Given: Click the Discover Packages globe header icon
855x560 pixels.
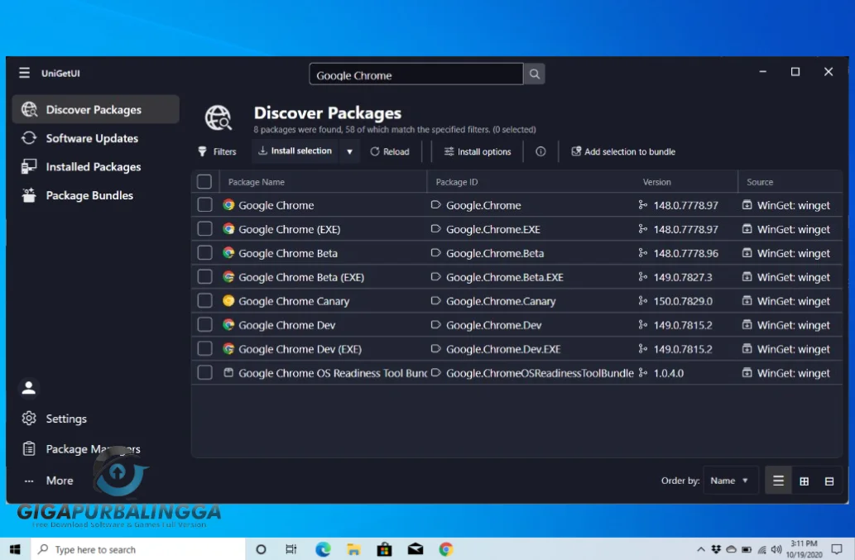Looking at the screenshot, I should [219, 117].
